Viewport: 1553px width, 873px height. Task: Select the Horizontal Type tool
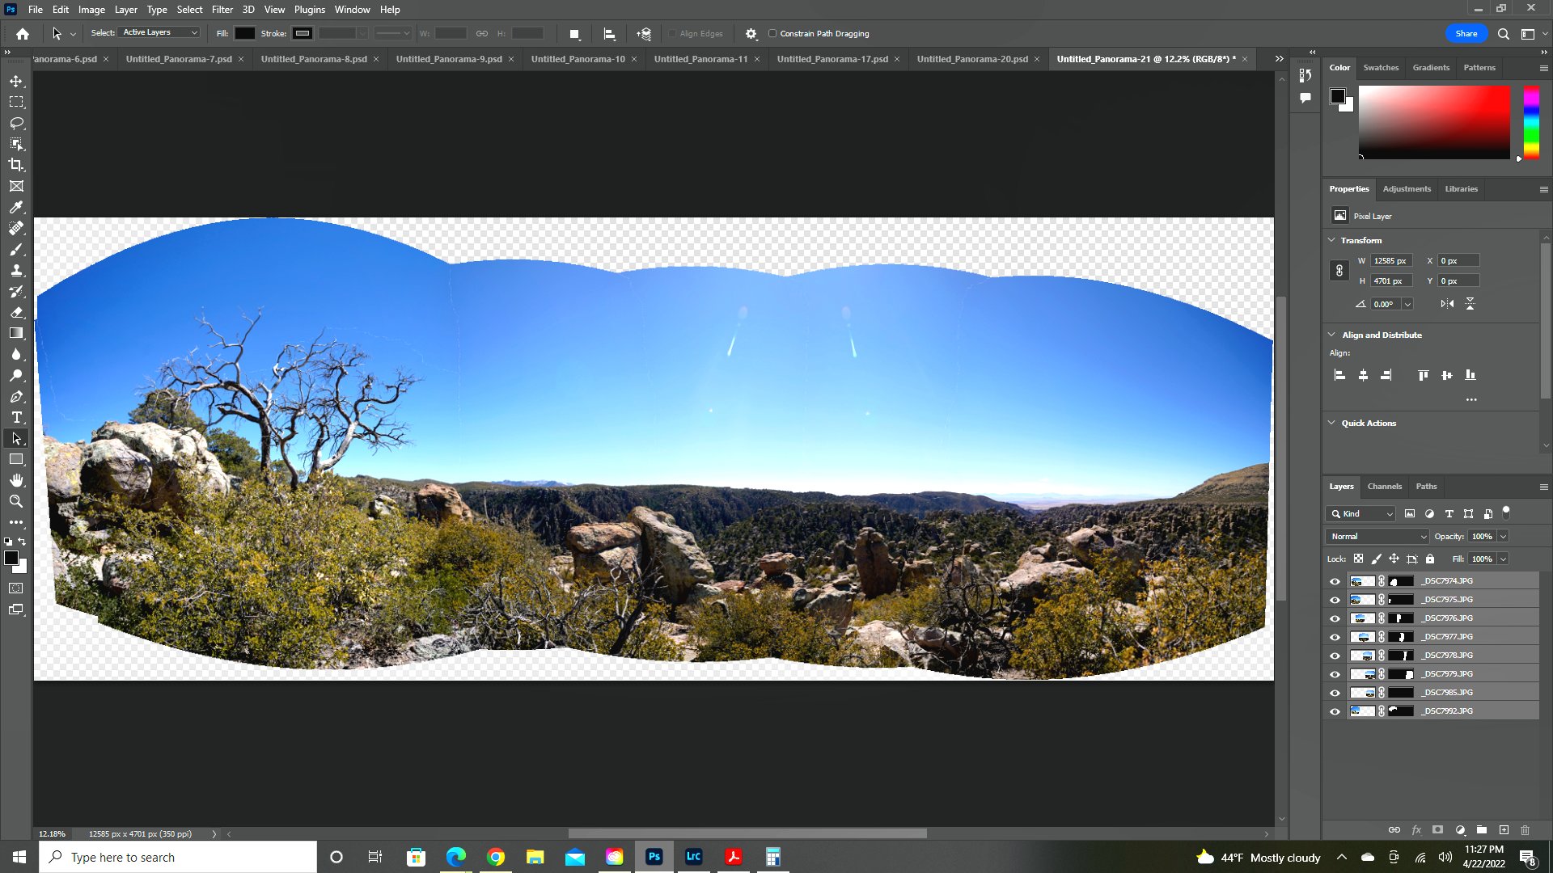(x=16, y=417)
